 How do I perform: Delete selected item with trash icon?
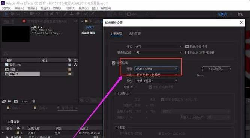coord(34,101)
